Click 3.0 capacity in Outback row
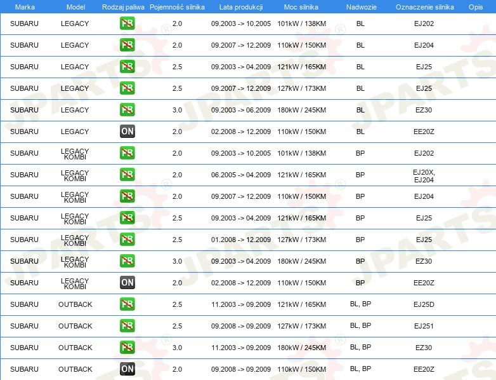The height and width of the screenshot is (380, 496). pyautogui.click(x=177, y=348)
